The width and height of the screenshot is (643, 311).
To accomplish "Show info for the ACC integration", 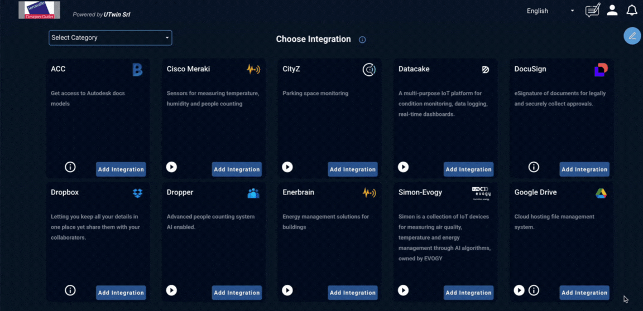I will 70,167.
